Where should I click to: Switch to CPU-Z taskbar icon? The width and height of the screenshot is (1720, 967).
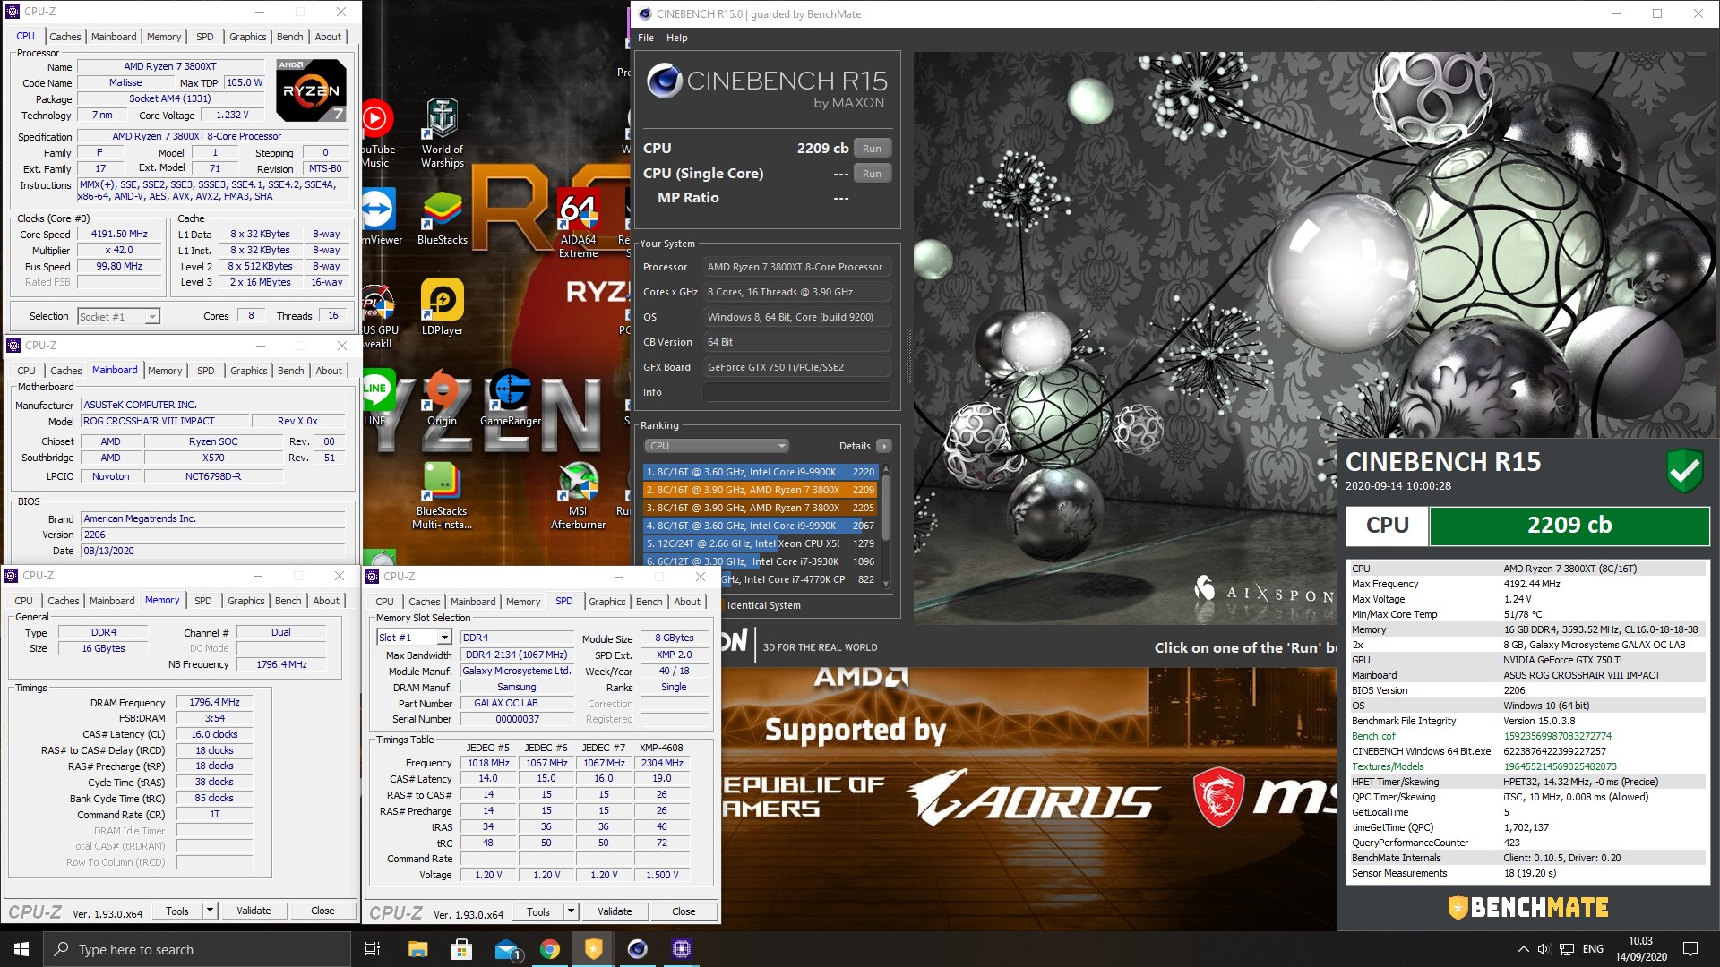point(681,949)
